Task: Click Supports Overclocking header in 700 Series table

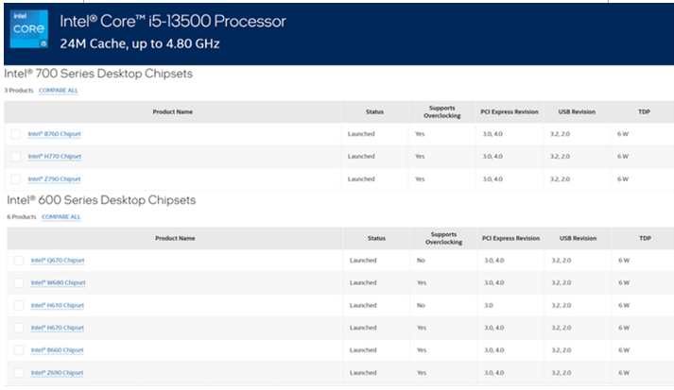Action: [441, 111]
